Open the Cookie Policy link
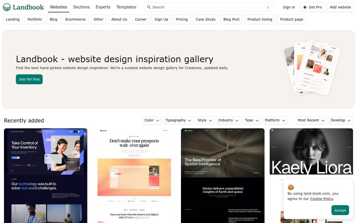Screen dimensions: 357x223 [x=322, y=199]
